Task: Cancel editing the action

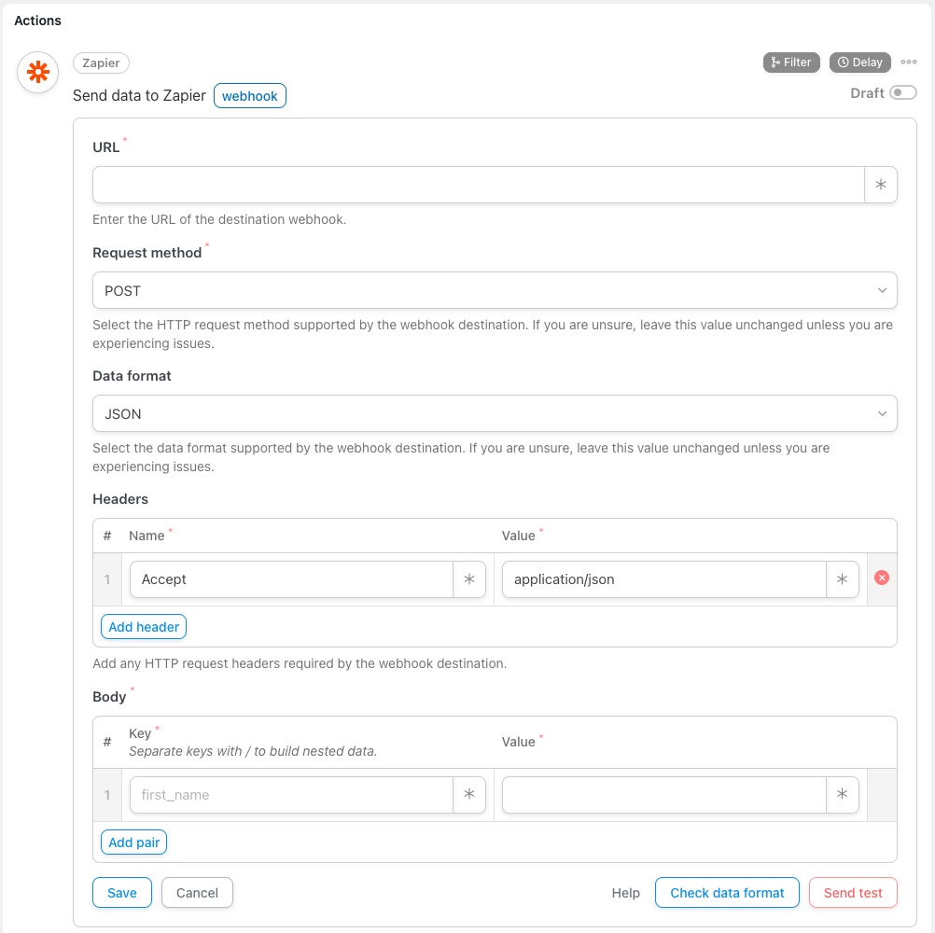Action: (197, 893)
